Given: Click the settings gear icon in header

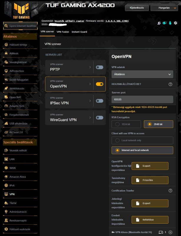Looking at the screenshot, I should click(175, 23).
